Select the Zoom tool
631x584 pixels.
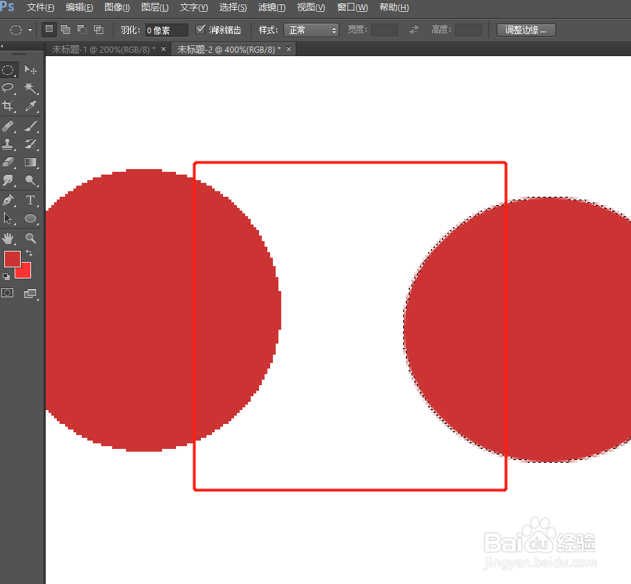30,238
